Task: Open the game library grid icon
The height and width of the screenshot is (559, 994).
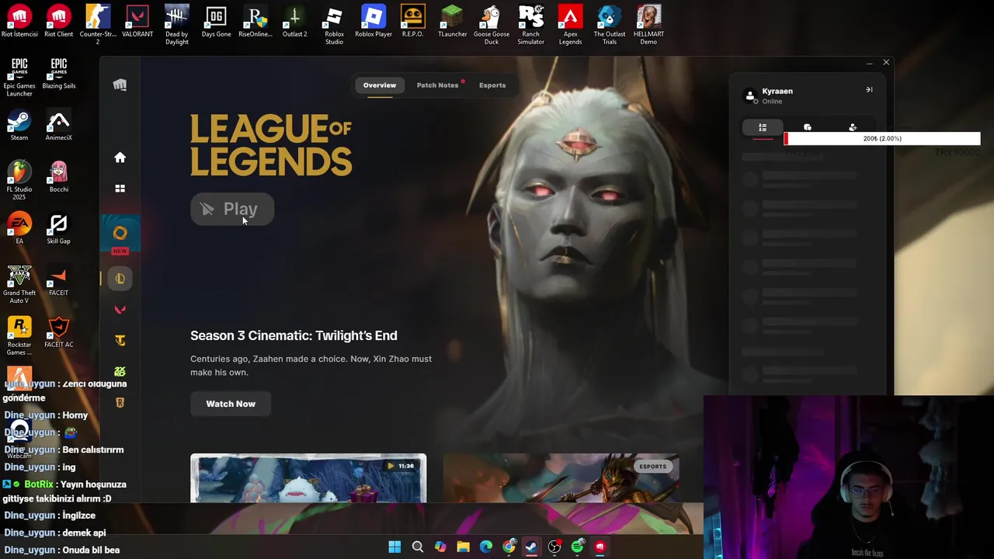Action: (x=120, y=189)
